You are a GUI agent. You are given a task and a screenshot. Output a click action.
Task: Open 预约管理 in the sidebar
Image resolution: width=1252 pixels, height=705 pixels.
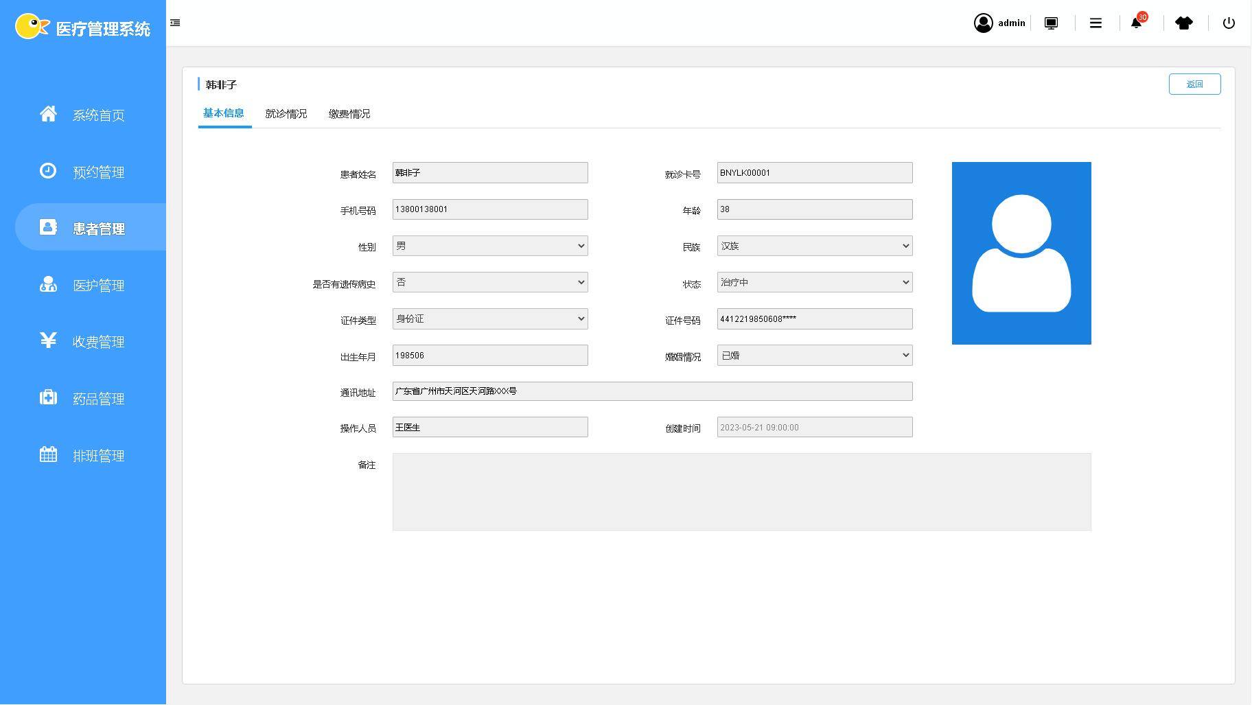[x=98, y=172]
